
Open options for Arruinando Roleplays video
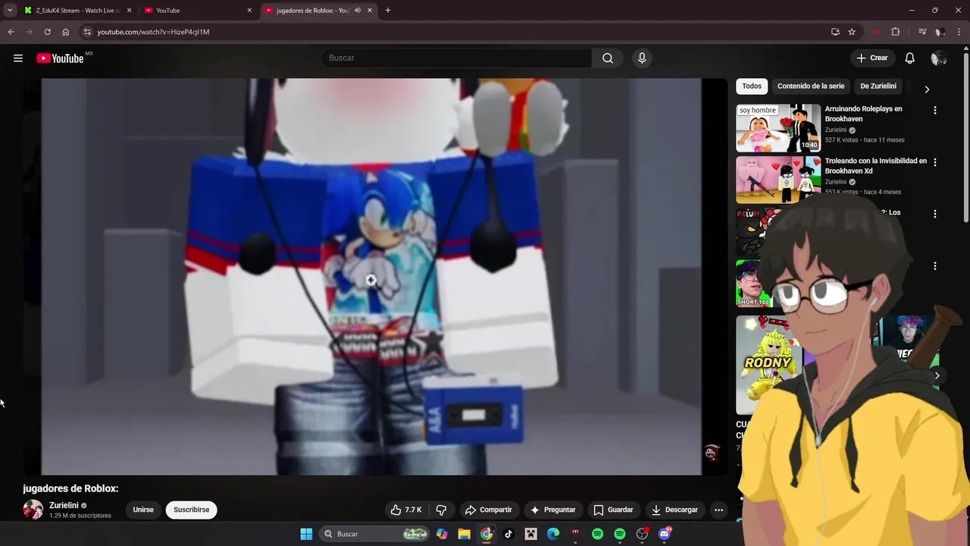point(934,110)
